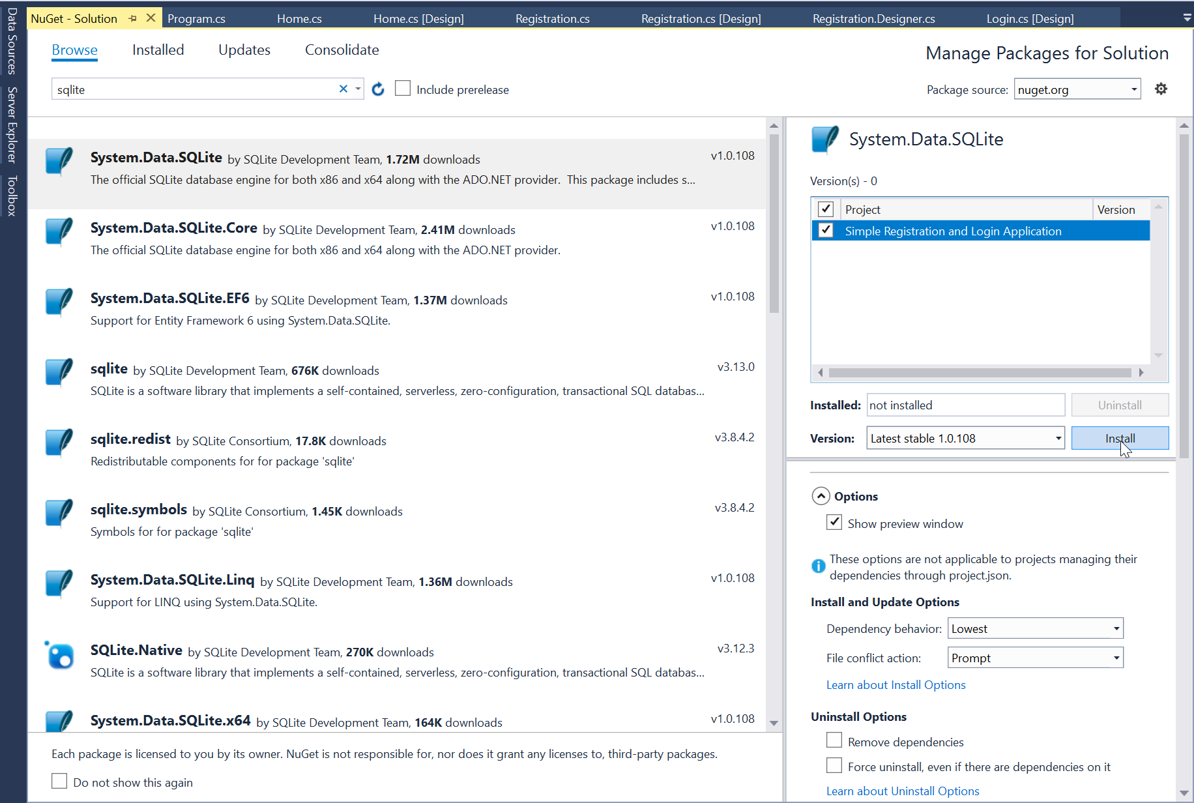Enable Force uninstall option checkbox
The height and width of the screenshot is (803, 1194).
[834, 766]
